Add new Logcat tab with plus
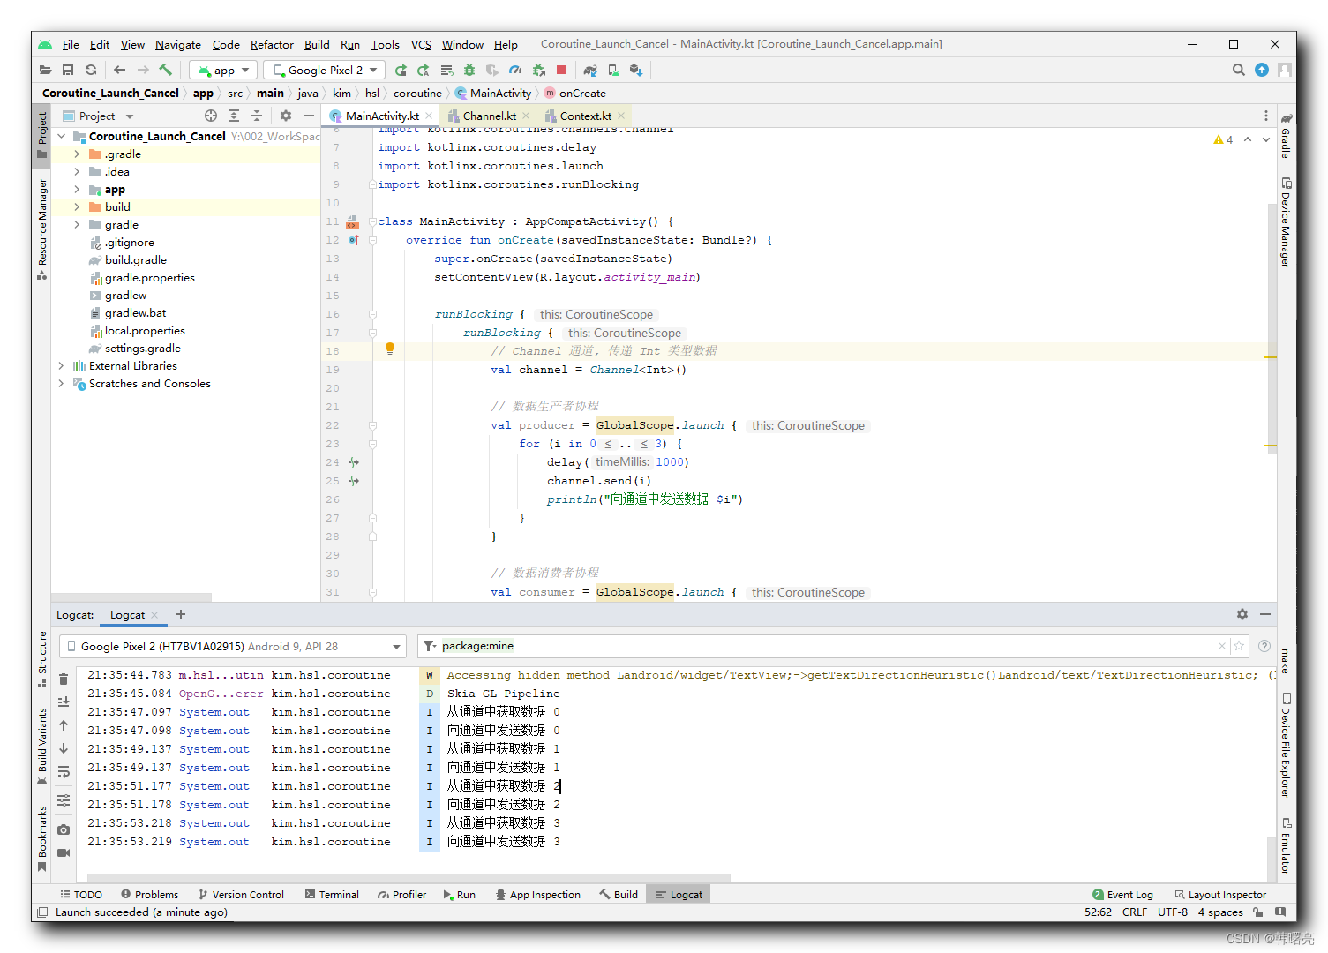The height and width of the screenshot is (953, 1328). coord(181,614)
